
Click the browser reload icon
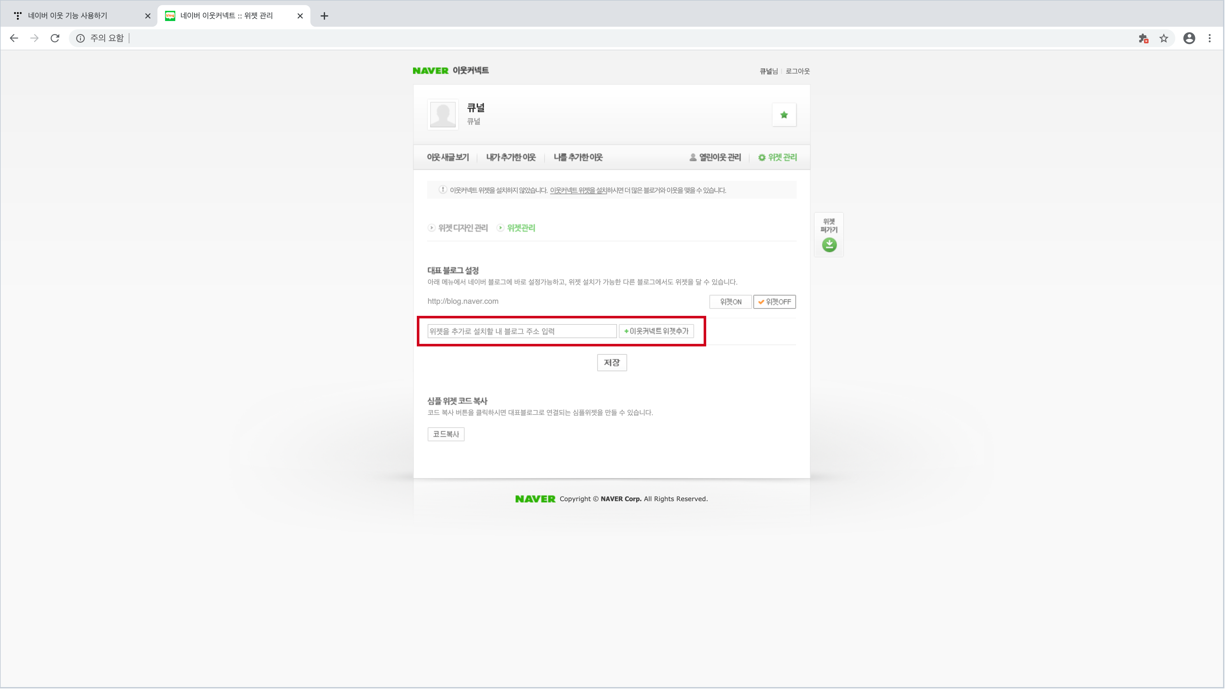(x=55, y=38)
